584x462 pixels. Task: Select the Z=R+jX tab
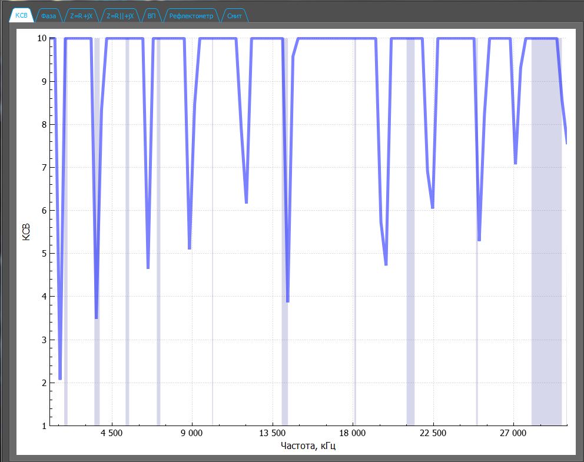pyautogui.click(x=81, y=16)
